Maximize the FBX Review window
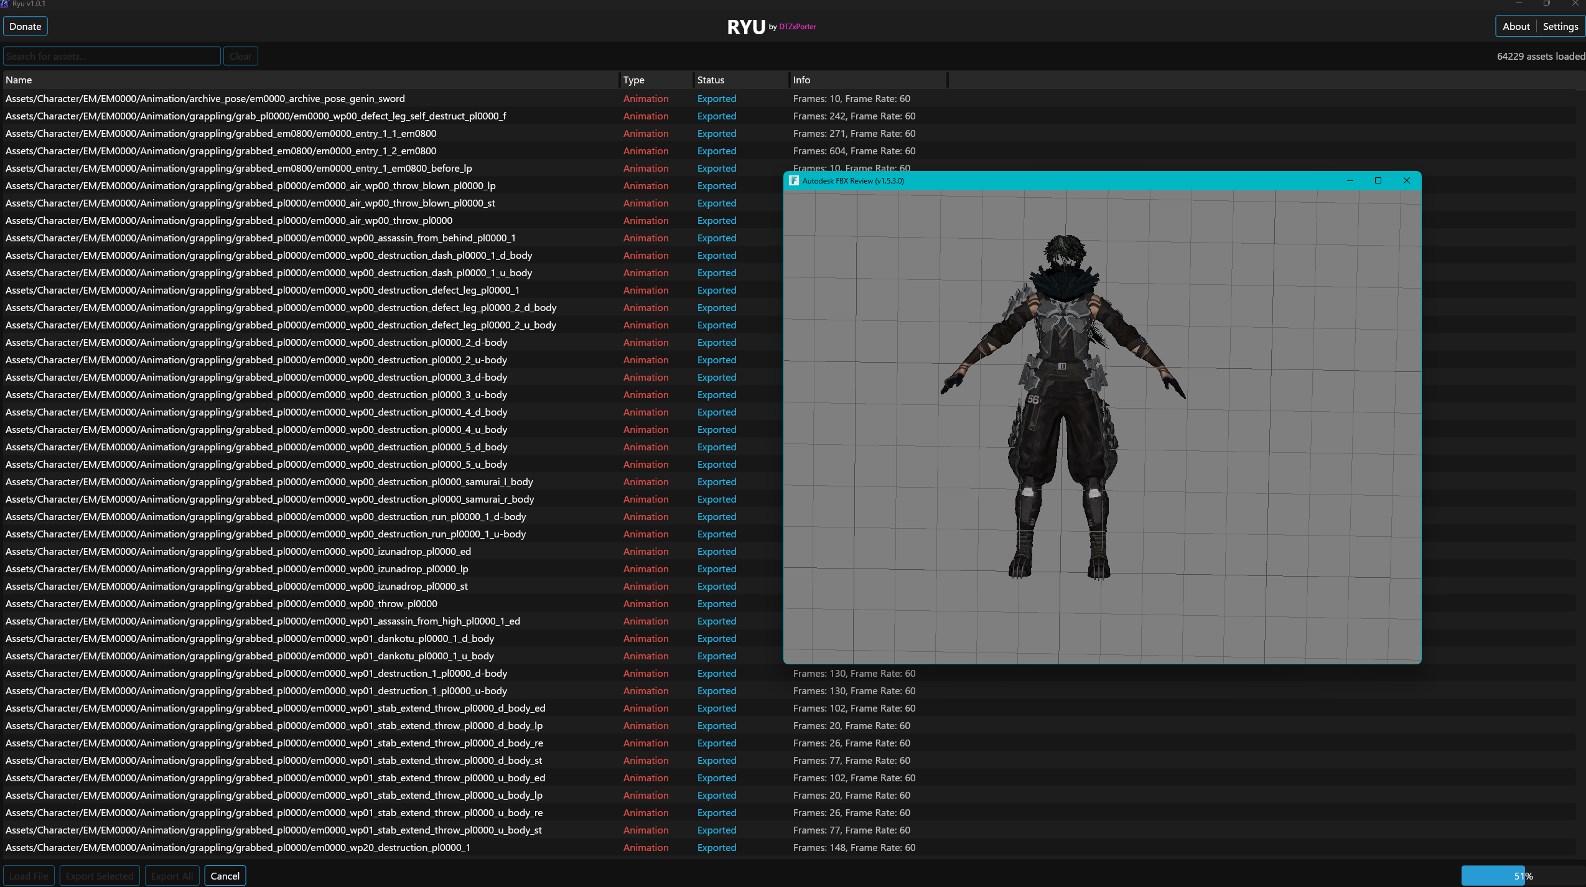 (x=1378, y=180)
